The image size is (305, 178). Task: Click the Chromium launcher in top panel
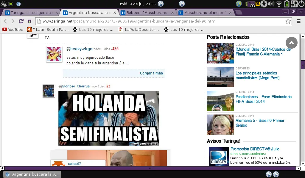tap(18, 4)
